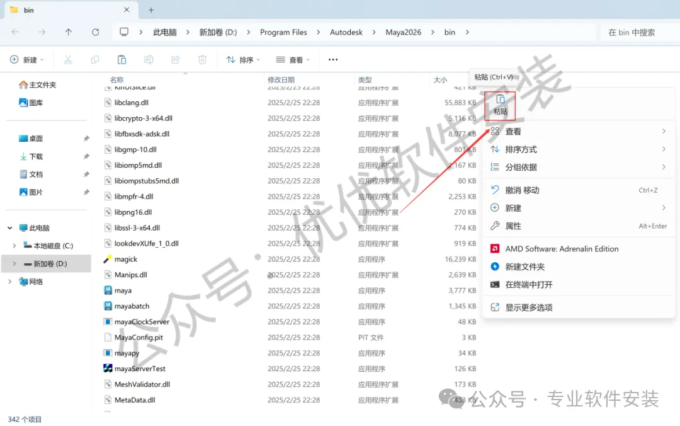Open the 查看 view dropdown in toolbar
Viewport: 680px width, 426px height.
tap(293, 59)
